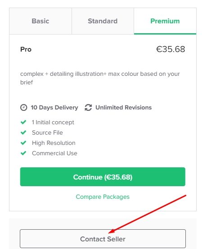This screenshot has height=249, width=207.
Task: Click the checkmark next to Source File
Action: point(23,132)
